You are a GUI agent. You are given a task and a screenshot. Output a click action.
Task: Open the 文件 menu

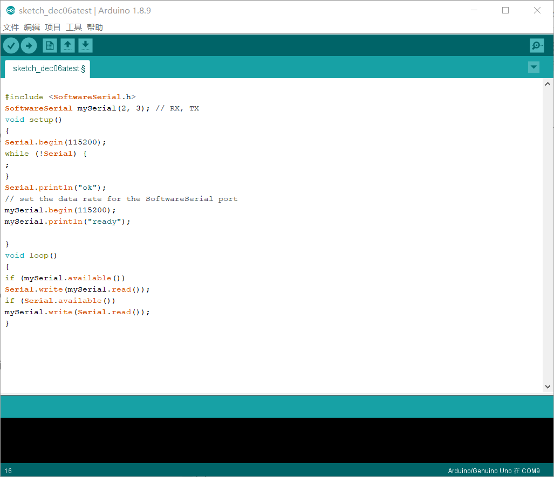pyautogui.click(x=11, y=27)
